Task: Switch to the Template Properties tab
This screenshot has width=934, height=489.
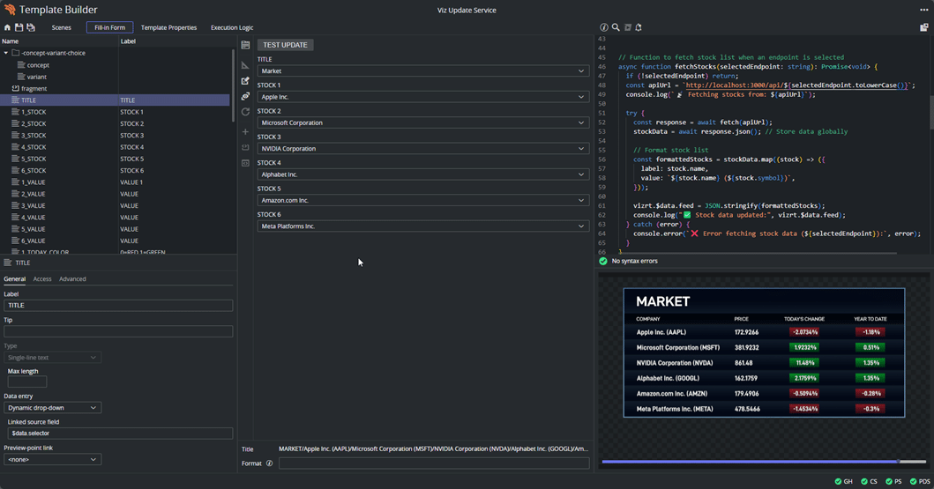Action: [x=168, y=27]
